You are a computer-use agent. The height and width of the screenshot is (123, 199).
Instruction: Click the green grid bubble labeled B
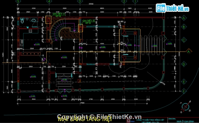[x=184, y=27]
